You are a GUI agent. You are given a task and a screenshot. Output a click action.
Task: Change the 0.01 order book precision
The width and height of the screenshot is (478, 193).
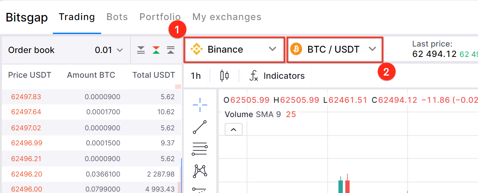click(109, 50)
